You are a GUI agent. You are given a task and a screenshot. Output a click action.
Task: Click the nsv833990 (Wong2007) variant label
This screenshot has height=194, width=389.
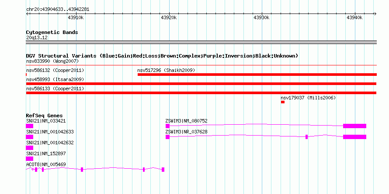pos(52,61)
